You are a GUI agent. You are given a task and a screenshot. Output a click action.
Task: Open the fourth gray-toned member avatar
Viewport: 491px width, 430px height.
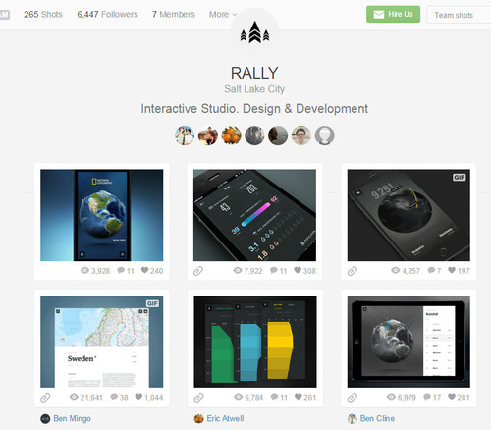pos(254,135)
